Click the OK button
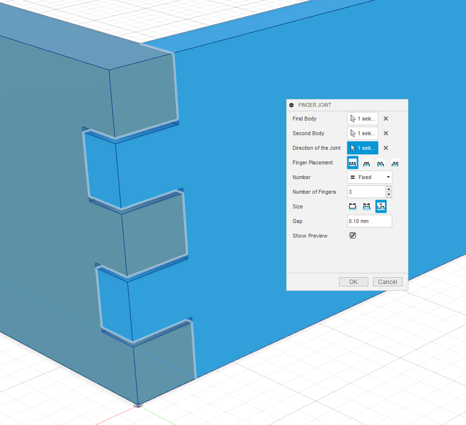The image size is (466, 425). 353,282
